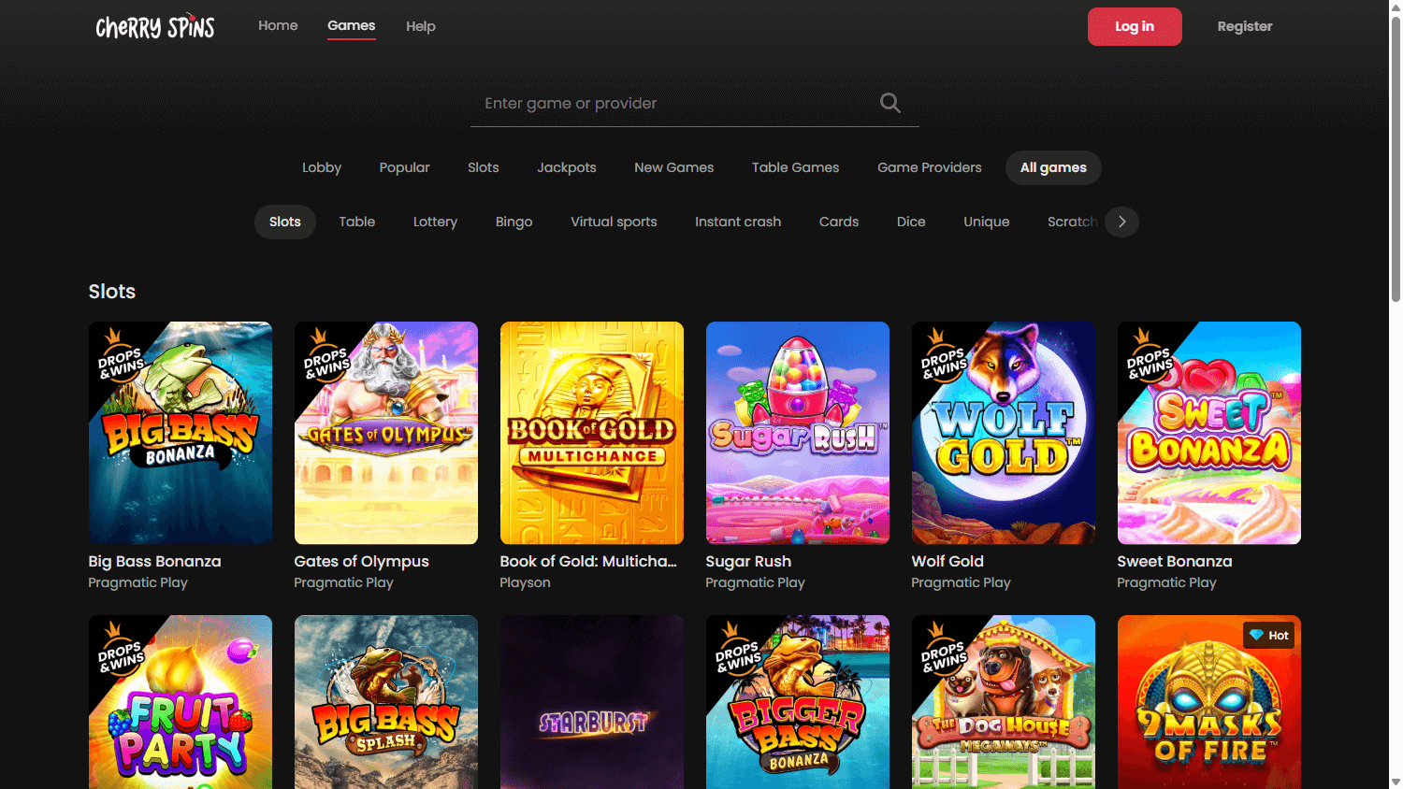1403x789 pixels.
Task: Switch to the Bingo filter
Action: coord(513,222)
